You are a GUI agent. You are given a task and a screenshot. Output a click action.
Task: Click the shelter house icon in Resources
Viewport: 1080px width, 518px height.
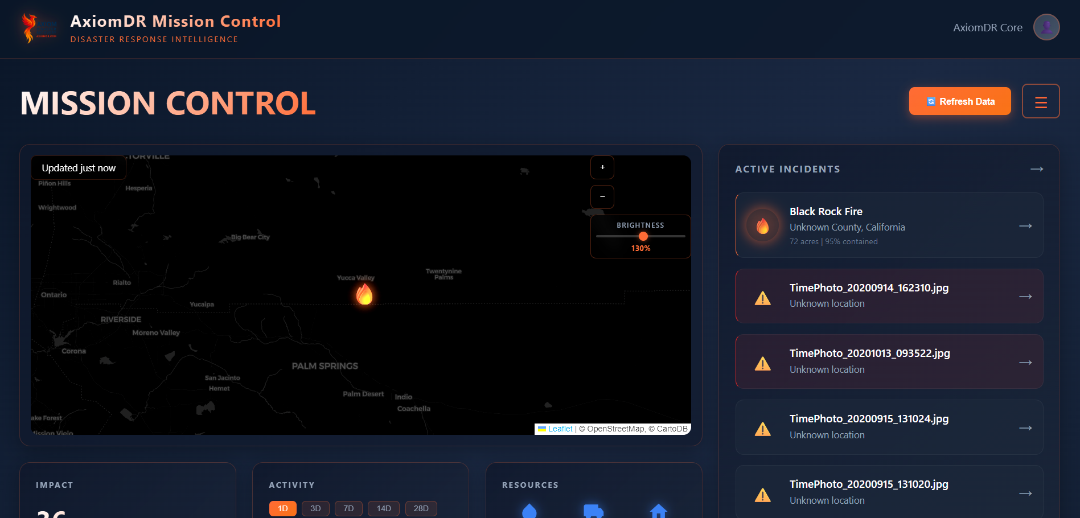tap(659, 511)
